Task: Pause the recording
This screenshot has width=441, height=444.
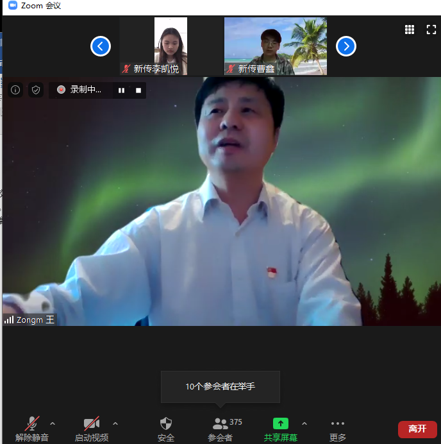Action: pyautogui.click(x=121, y=90)
